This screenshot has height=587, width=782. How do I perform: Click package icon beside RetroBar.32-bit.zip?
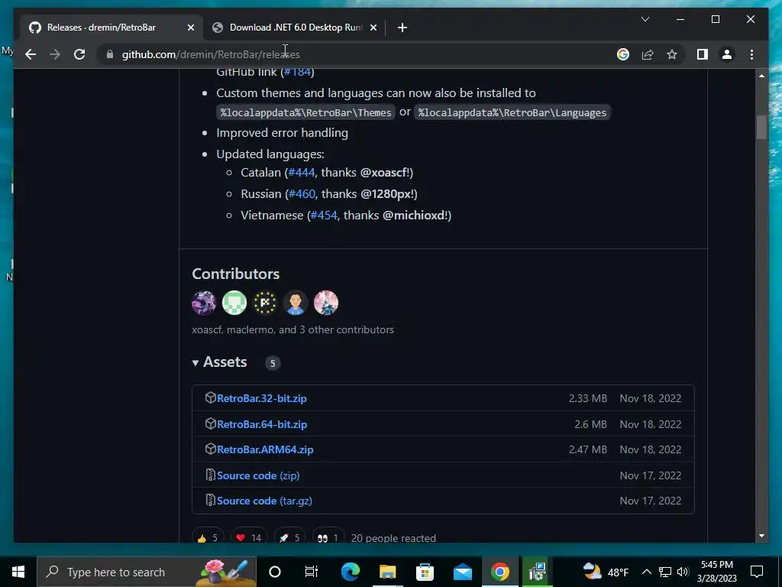pos(211,397)
